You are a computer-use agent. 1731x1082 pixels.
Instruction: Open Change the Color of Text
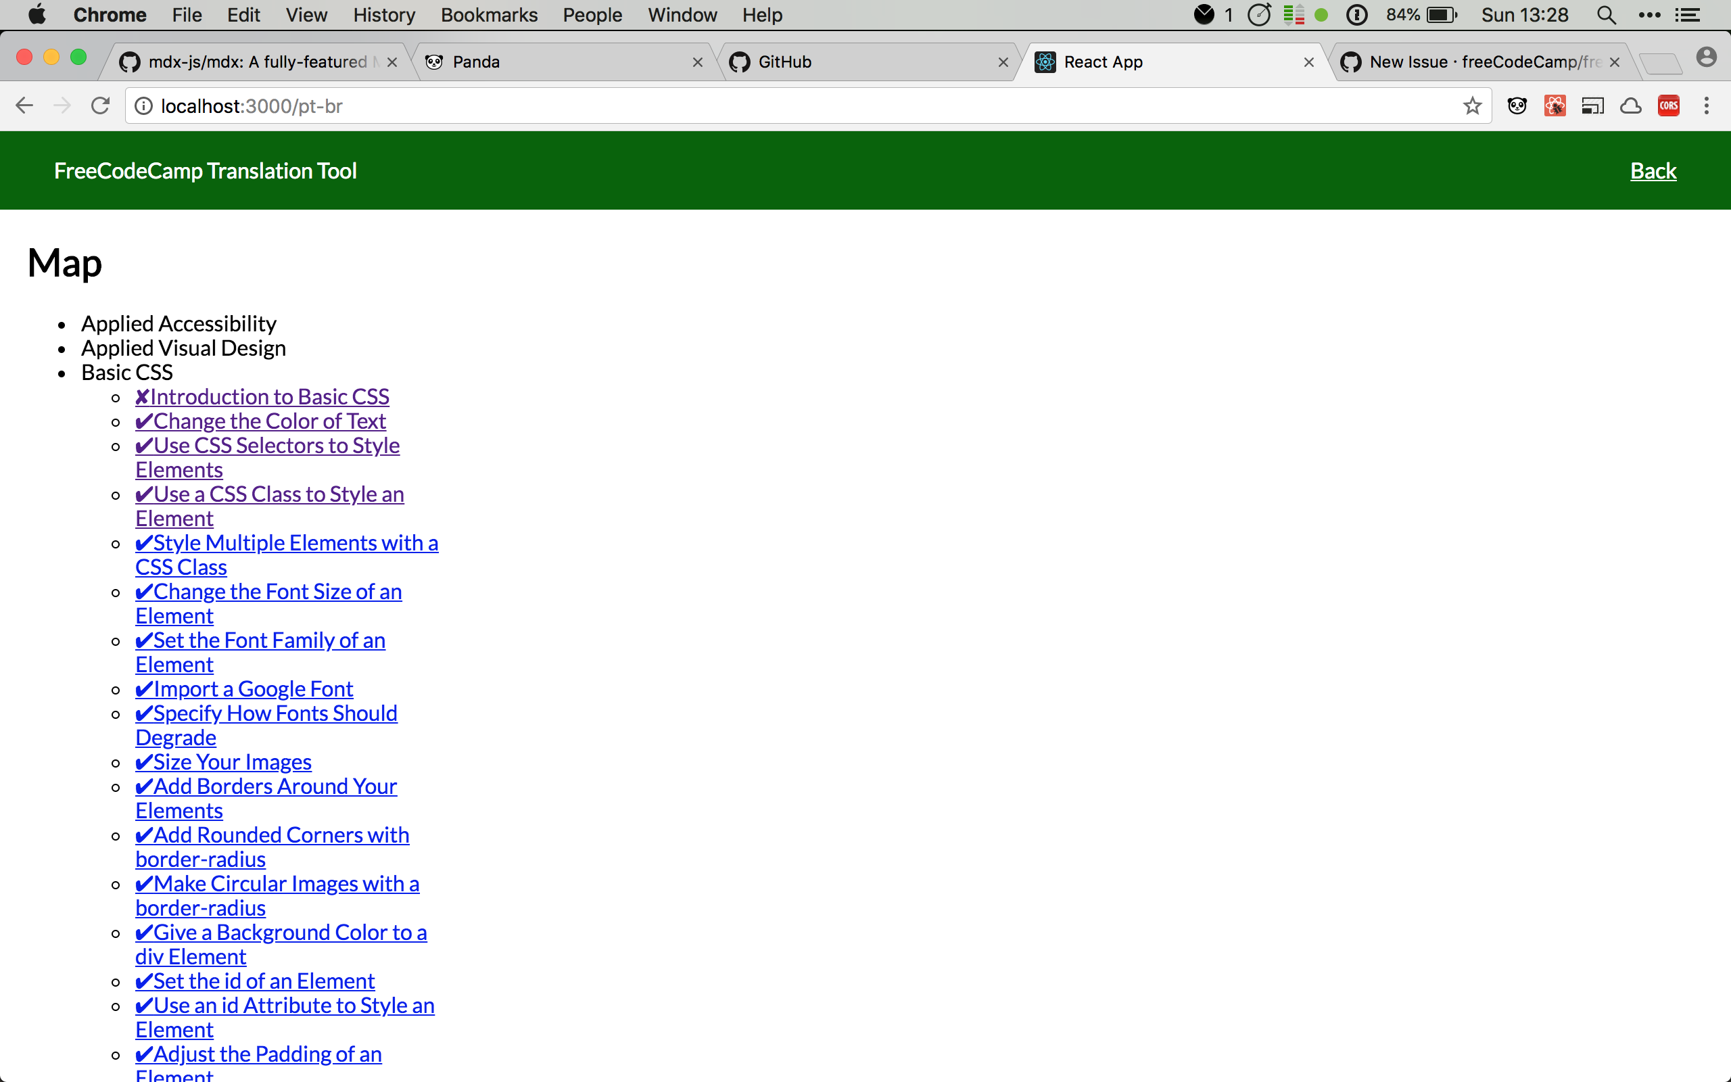coord(260,421)
